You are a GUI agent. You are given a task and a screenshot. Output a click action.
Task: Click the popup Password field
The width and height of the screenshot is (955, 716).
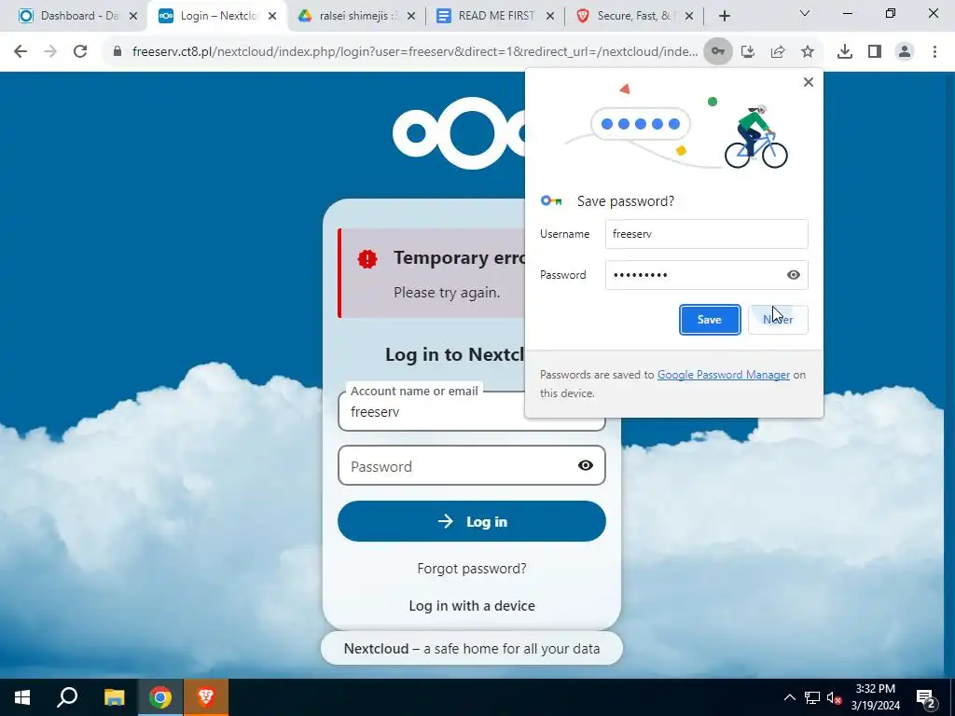[707, 275]
